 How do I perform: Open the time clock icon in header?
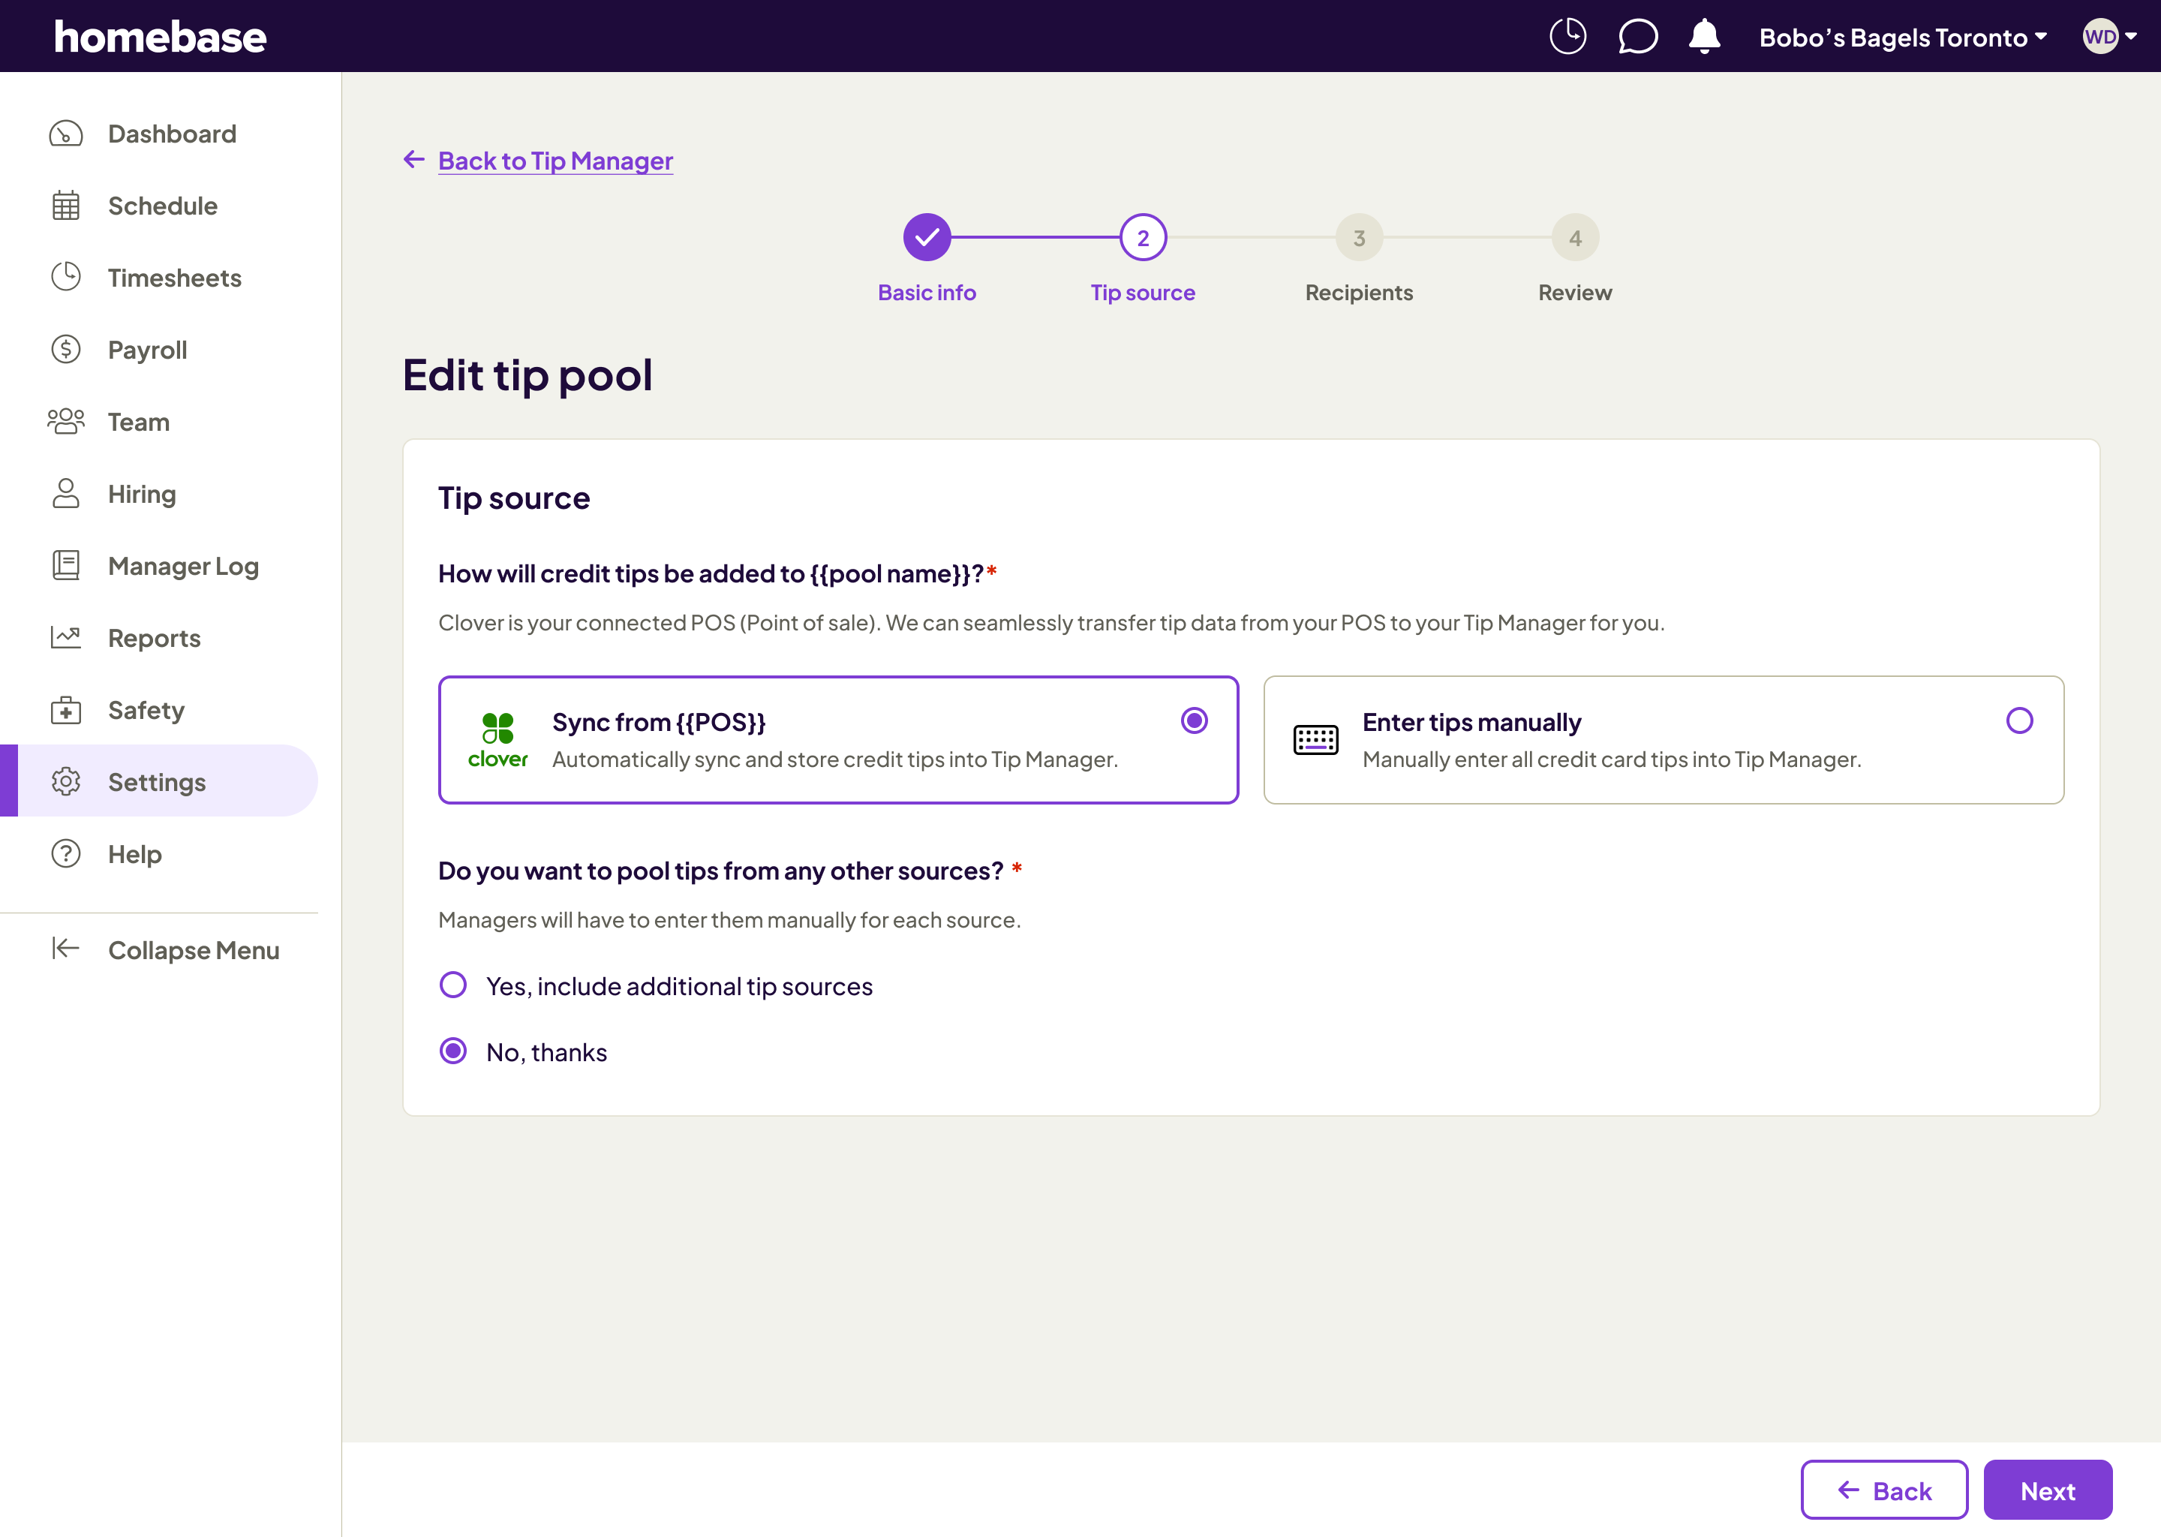coord(1567,37)
